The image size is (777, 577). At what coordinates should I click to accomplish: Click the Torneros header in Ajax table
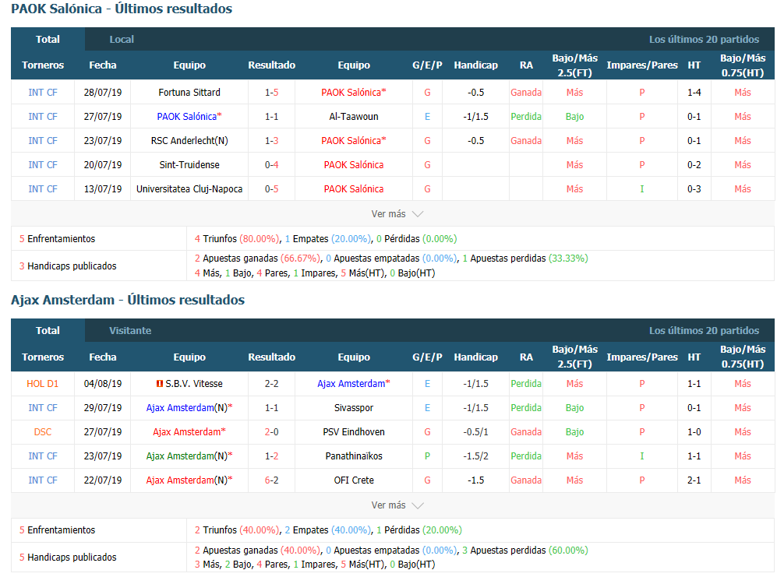coord(43,357)
